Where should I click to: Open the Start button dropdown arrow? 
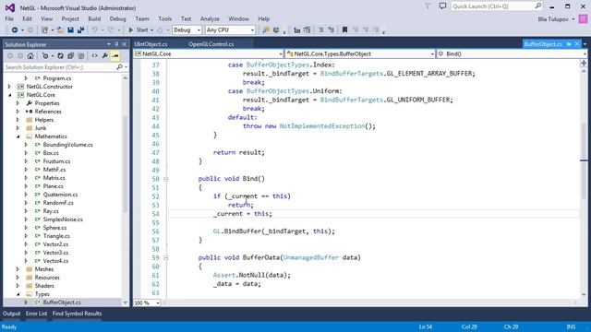click(151, 30)
